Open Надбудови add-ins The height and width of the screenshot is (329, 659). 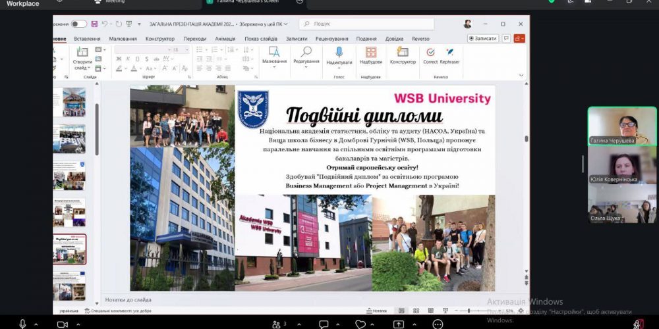(x=370, y=56)
